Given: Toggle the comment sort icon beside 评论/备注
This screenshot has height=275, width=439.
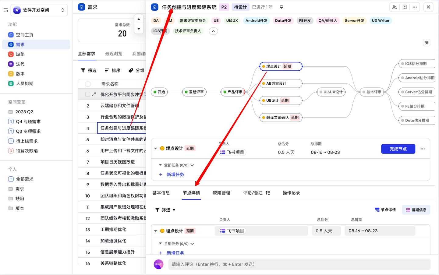Looking at the screenshot, I should [268, 193].
